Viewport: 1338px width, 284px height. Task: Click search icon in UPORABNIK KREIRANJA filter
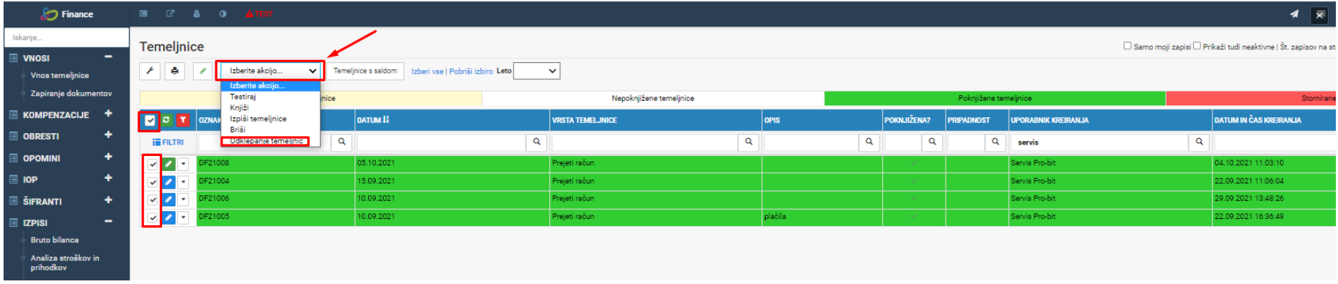tap(1200, 142)
